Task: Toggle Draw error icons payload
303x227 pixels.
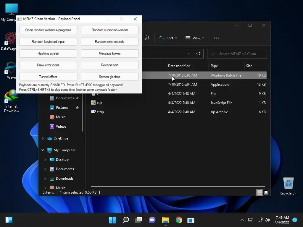Action: [48, 65]
